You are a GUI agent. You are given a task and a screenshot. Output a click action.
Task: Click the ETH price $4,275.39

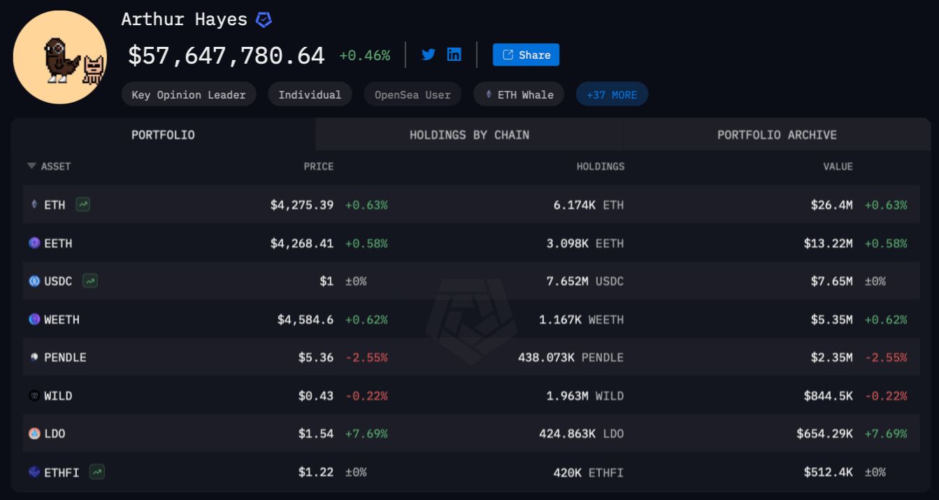tap(302, 205)
